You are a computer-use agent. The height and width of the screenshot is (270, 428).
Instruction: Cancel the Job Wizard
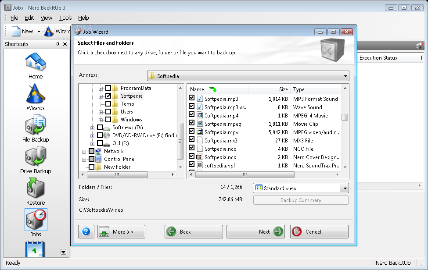click(x=320, y=231)
